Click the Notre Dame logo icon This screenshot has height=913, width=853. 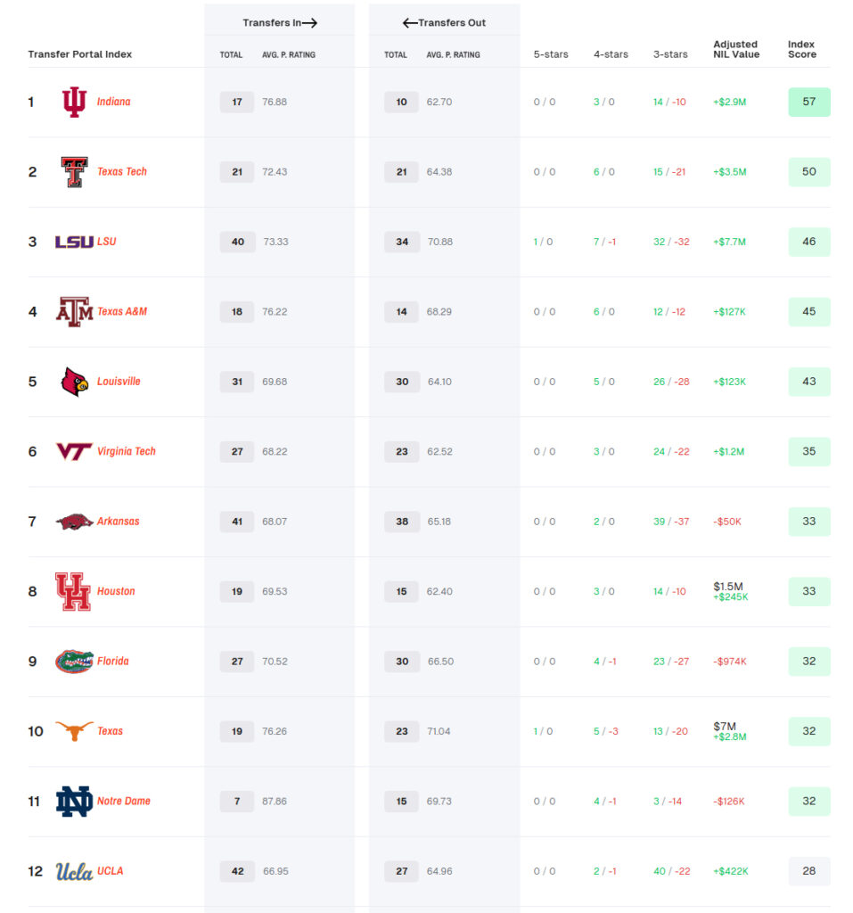coord(74,802)
